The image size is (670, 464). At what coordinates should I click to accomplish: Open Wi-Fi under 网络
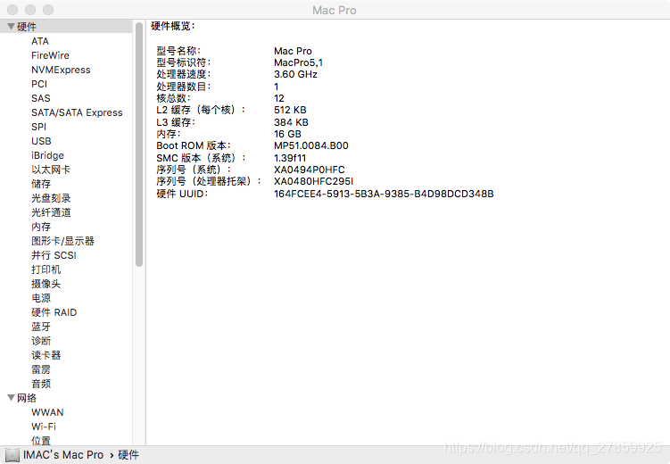pyautogui.click(x=44, y=427)
